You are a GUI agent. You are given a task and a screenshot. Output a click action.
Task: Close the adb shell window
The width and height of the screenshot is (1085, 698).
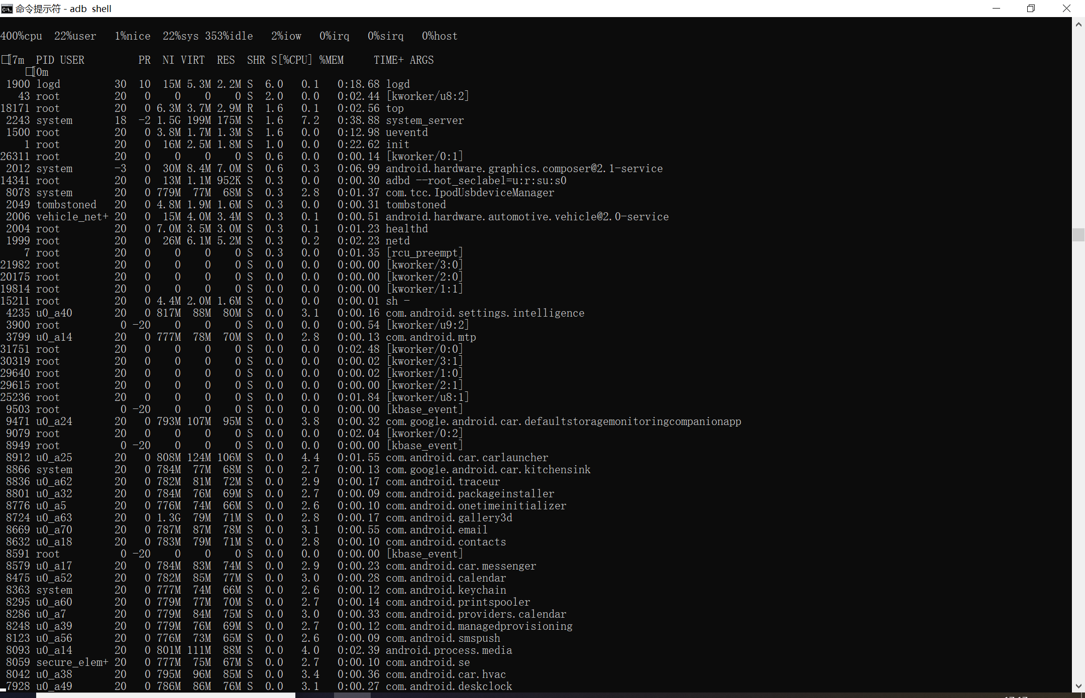click(1066, 9)
